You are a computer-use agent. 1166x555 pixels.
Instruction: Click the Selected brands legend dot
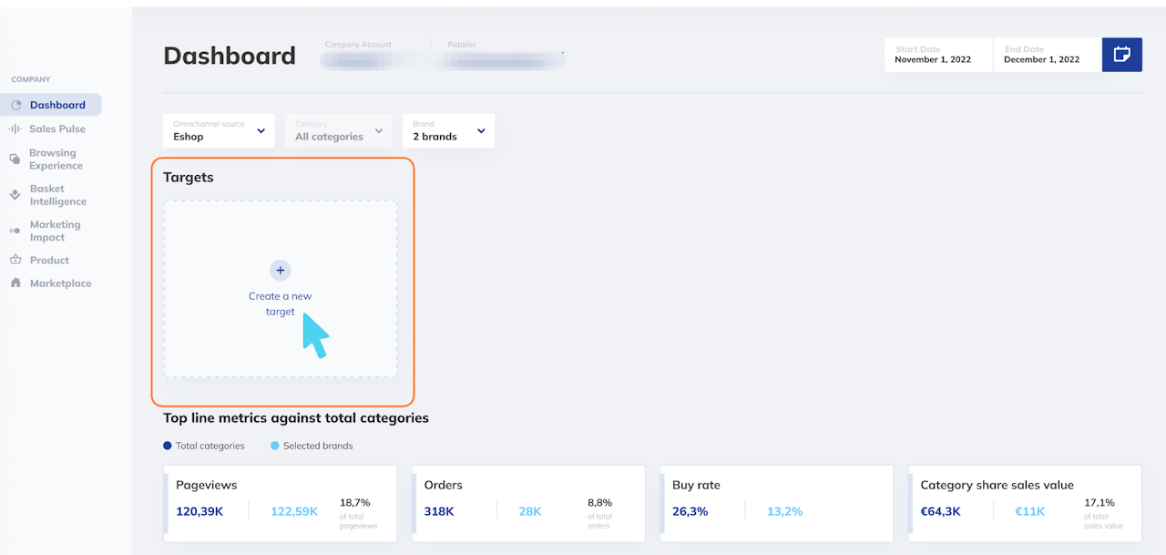tap(275, 446)
